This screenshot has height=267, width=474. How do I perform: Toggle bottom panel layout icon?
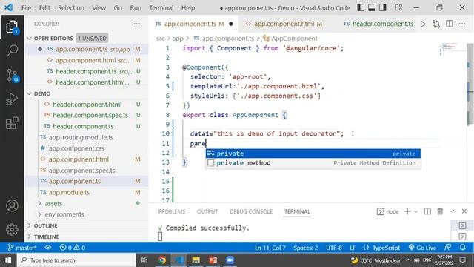372,7
